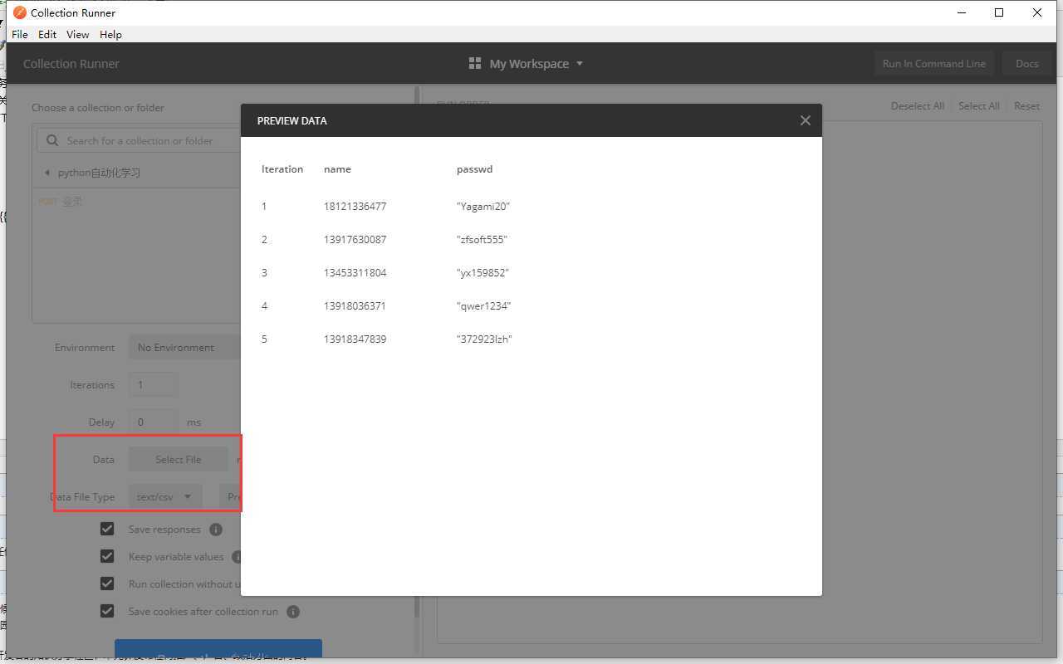Click the Choose a collection or folder label
This screenshot has width=1063, height=664.
(98, 108)
